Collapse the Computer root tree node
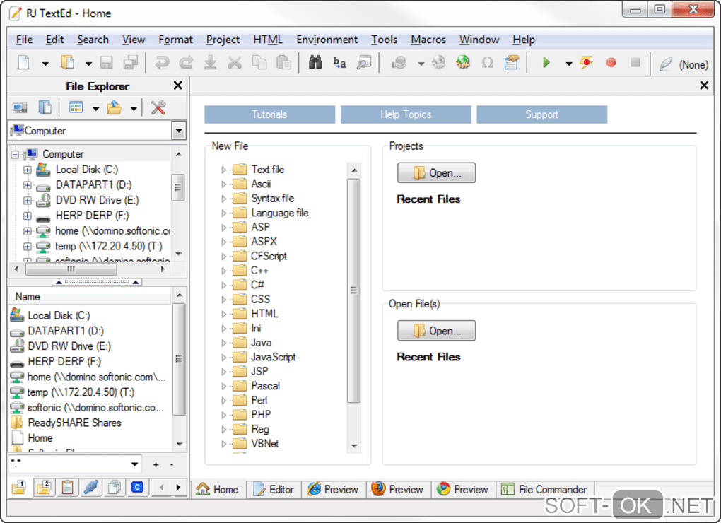 (x=15, y=154)
